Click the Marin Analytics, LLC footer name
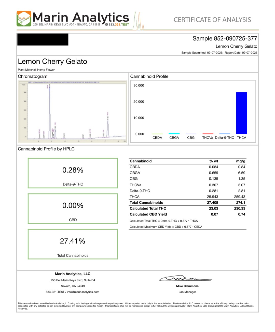Image resolution: width=275 pixels, height=332 pixels. click(x=73, y=274)
